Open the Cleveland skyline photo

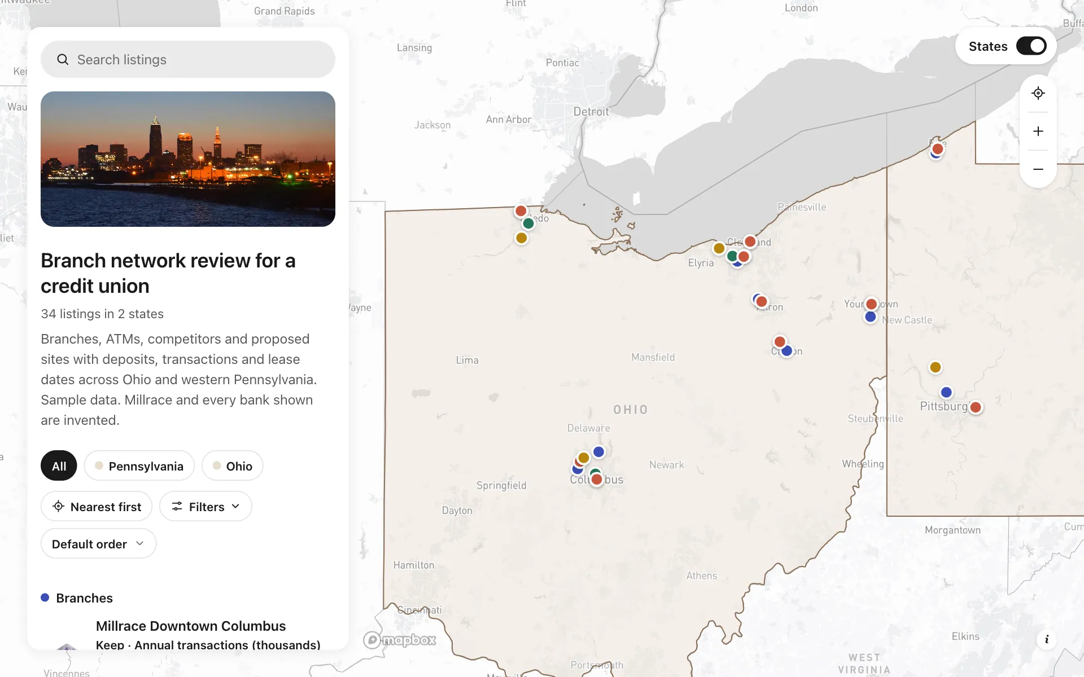188,159
